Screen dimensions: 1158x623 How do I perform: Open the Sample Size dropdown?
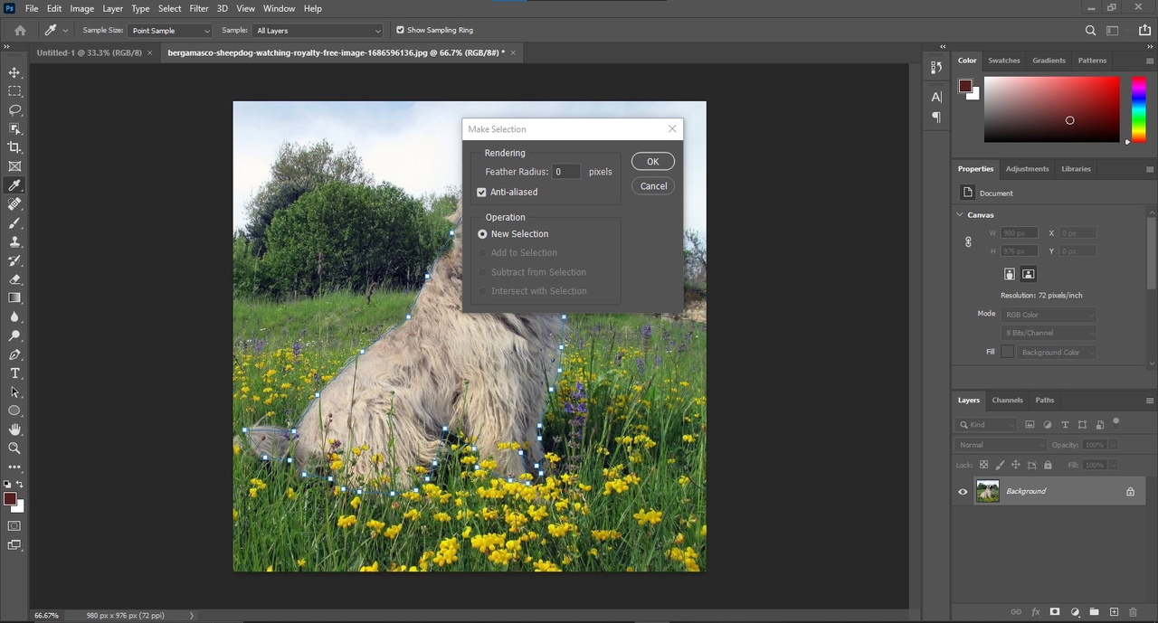coord(169,31)
